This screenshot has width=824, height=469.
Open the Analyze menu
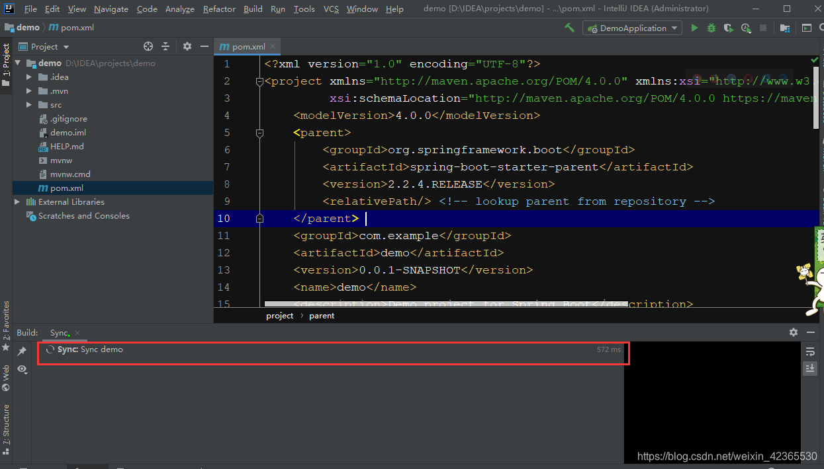tap(180, 9)
